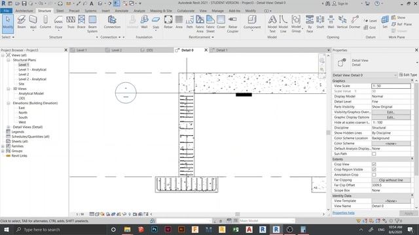Open the Connection tool
419x235 pixels.
click(112, 22)
